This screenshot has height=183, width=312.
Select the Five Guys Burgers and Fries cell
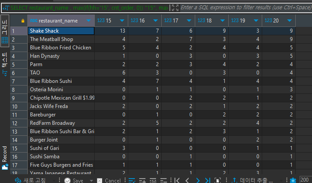coord(61,165)
